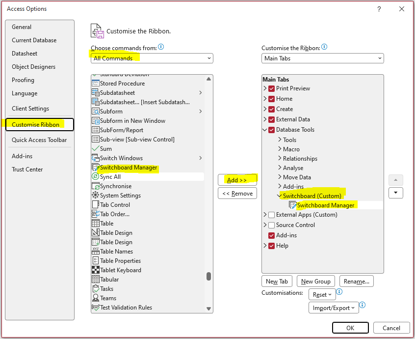Click the Switch Windows icon
415x339 pixels.
(x=95, y=158)
